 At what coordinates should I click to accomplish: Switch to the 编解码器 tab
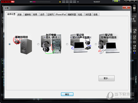pyautogui.click(x=72, y=14)
